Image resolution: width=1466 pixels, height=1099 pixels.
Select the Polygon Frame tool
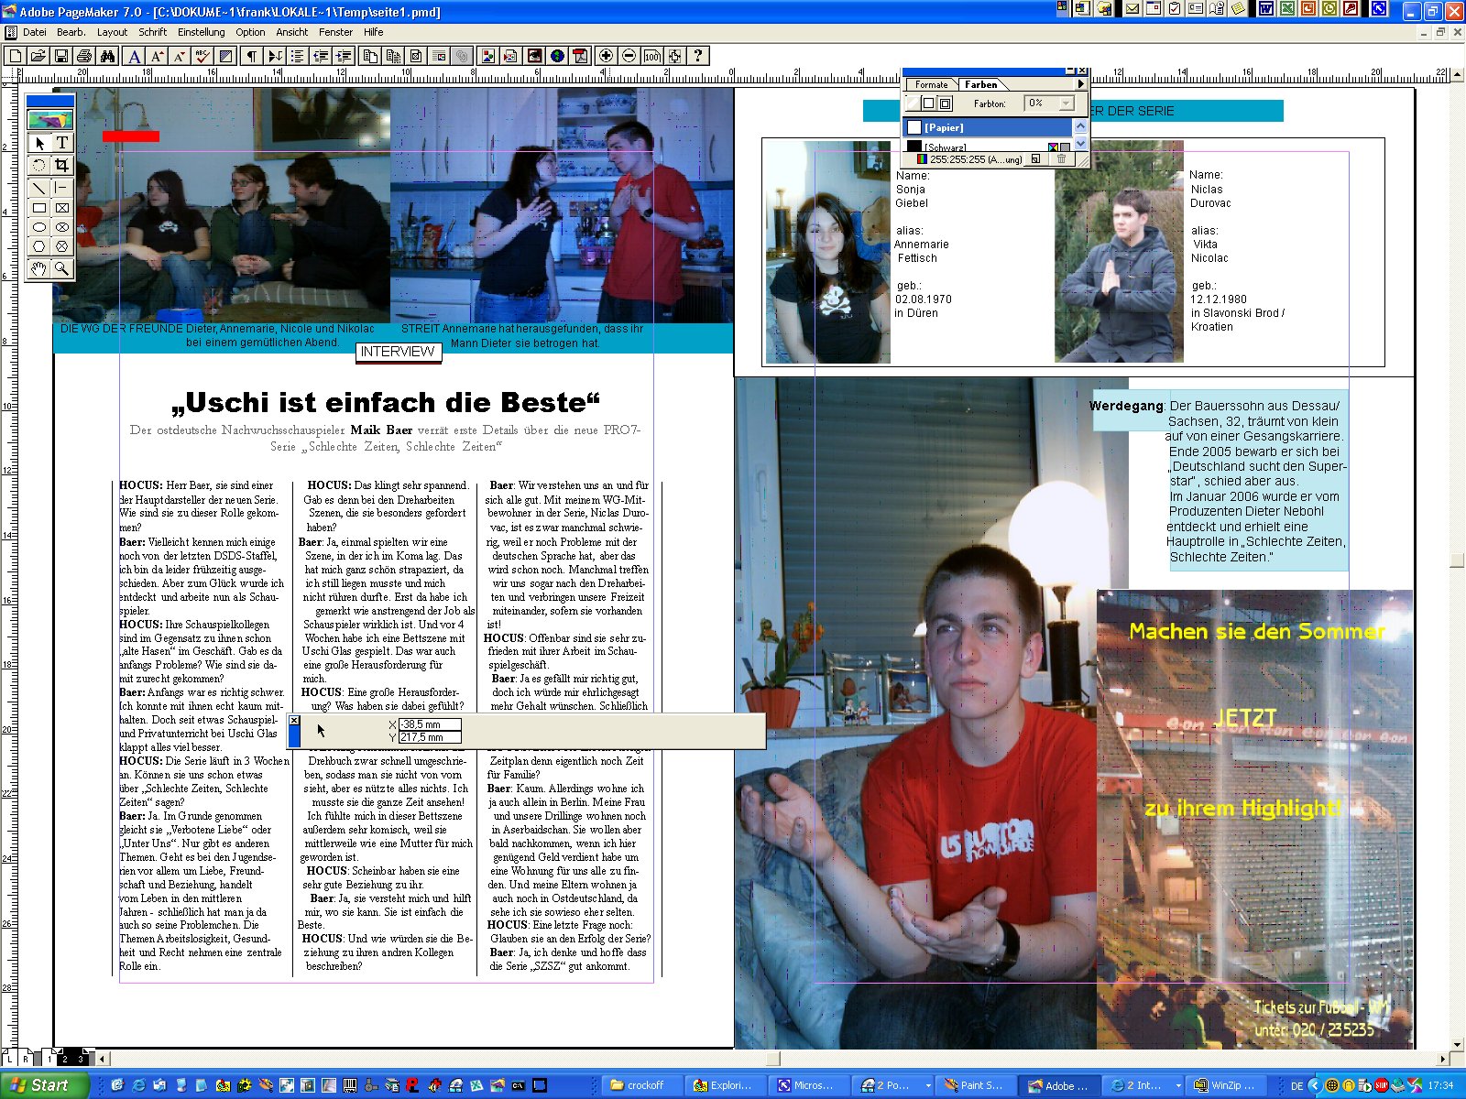coord(61,246)
